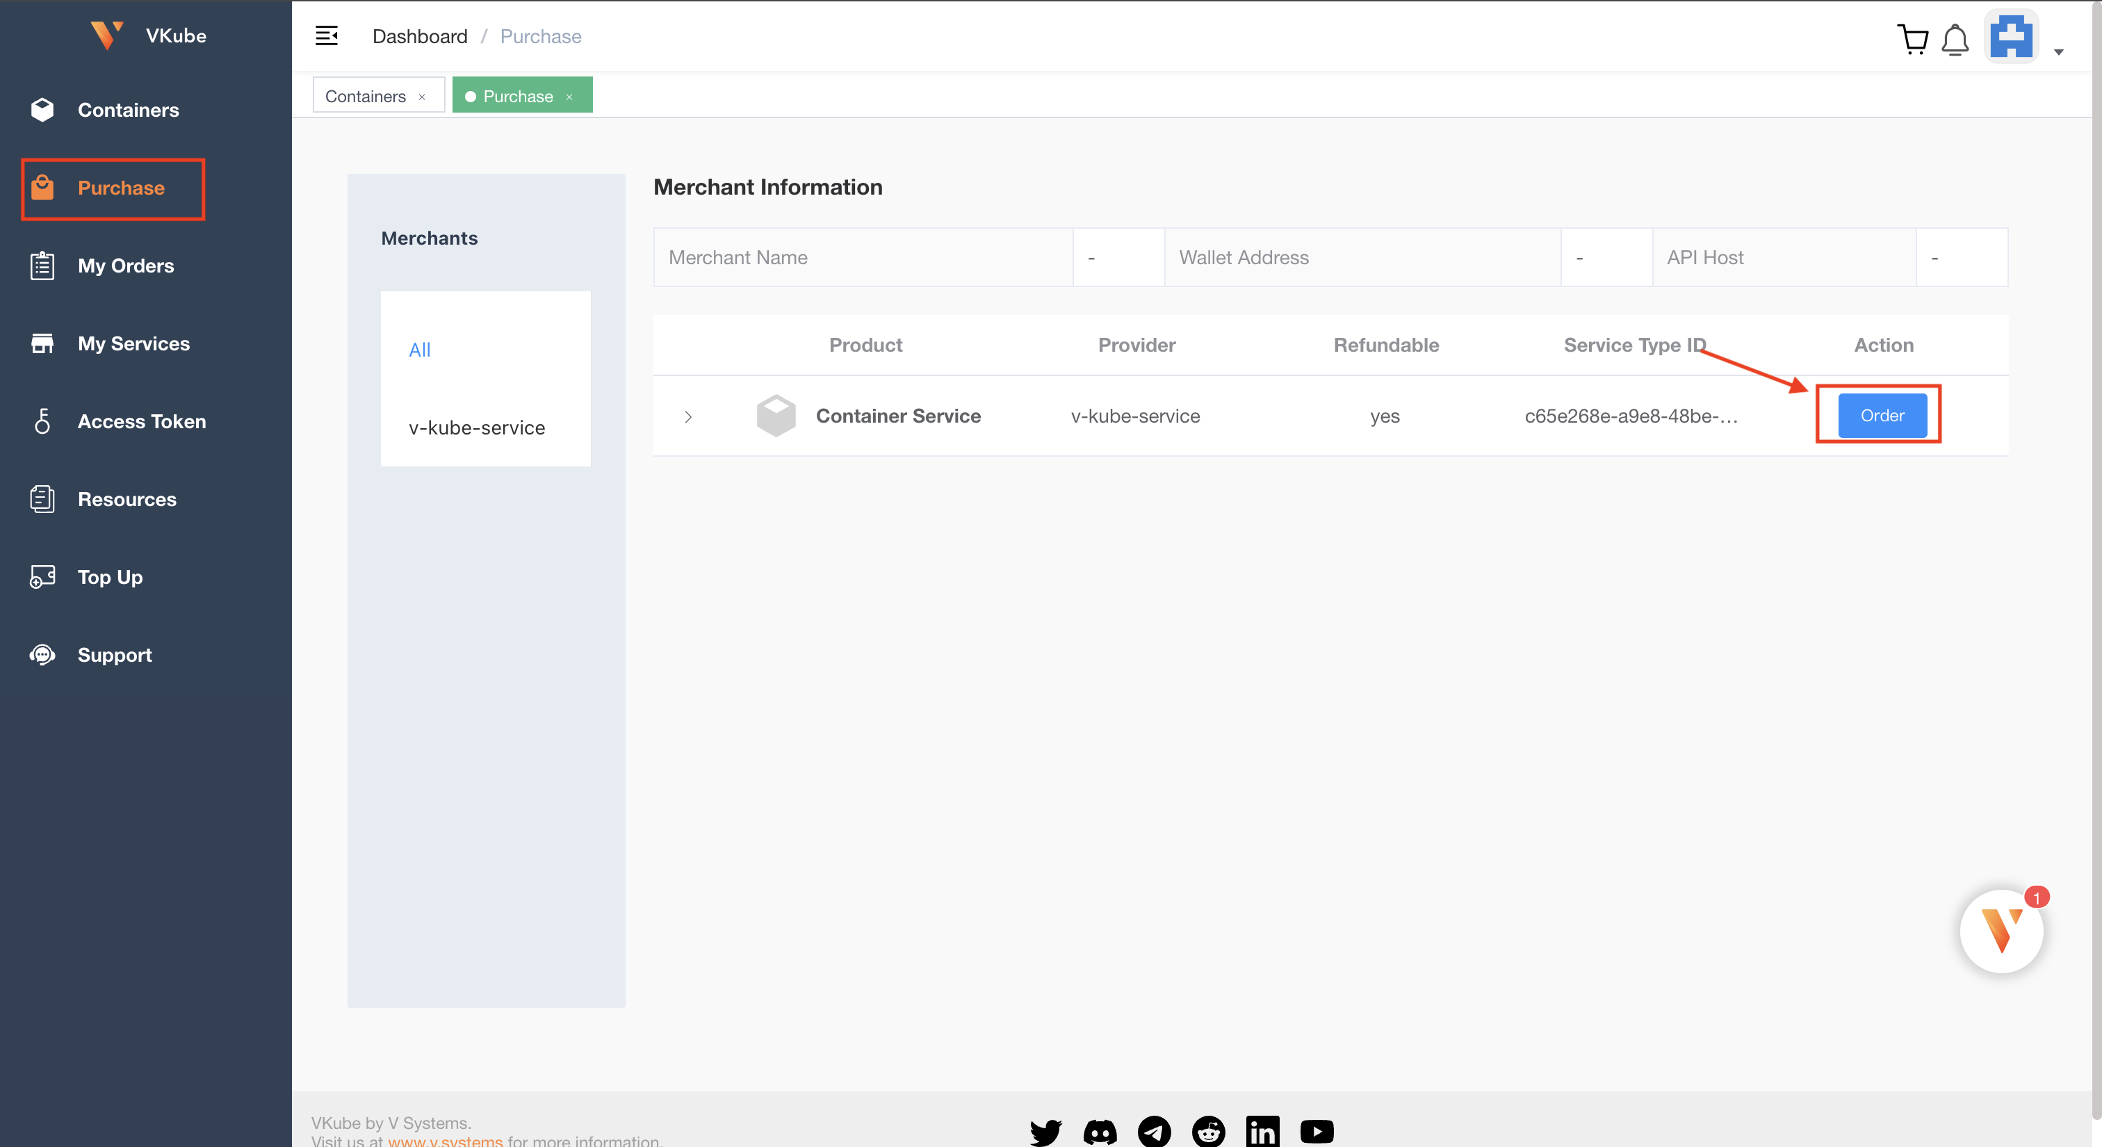Screen dimensions: 2102x1147
Task: Click the Wallet Address label cell
Action: pos(1362,258)
